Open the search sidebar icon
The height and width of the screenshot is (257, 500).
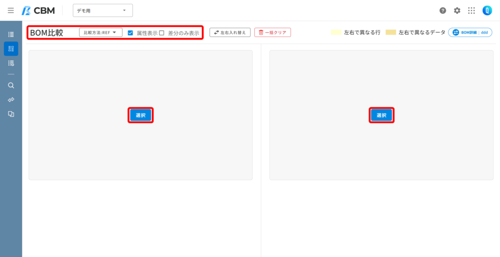(x=11, y=85)
